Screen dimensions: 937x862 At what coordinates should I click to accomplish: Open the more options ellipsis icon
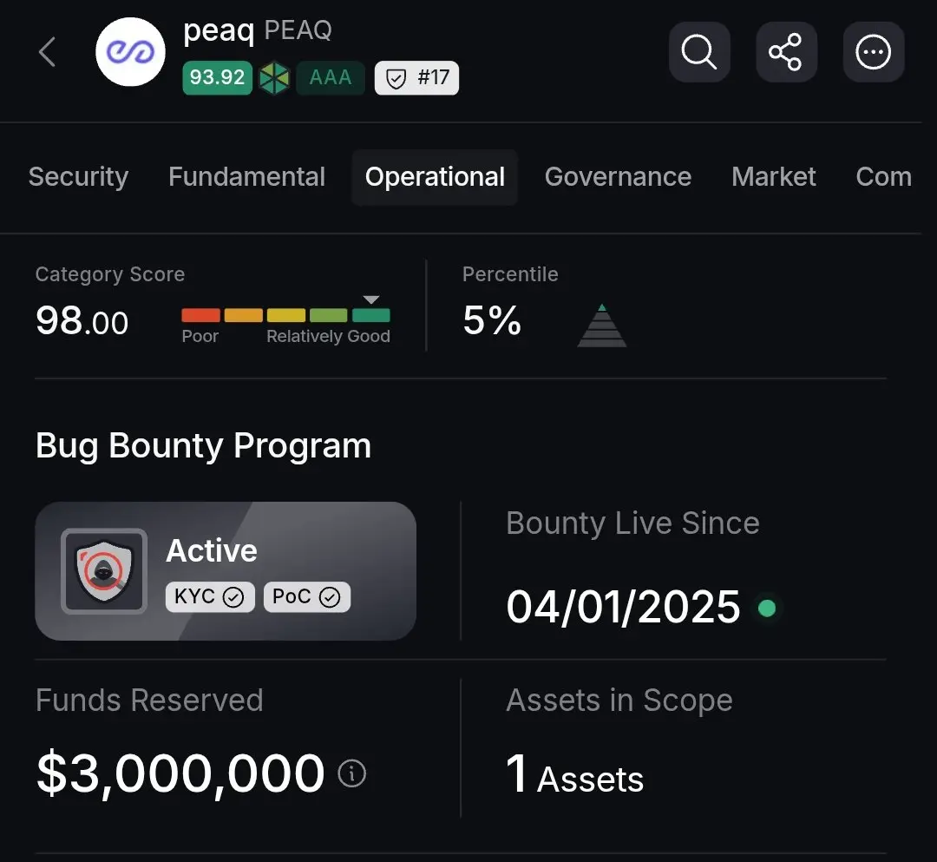coord(873,52)
